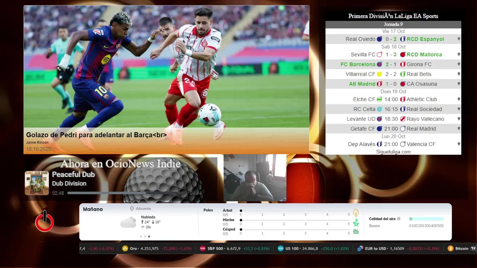The height and width of the screenshot is (268, 477).
Task: Click the Árbol pollen level slider
Action: (295, 211)
